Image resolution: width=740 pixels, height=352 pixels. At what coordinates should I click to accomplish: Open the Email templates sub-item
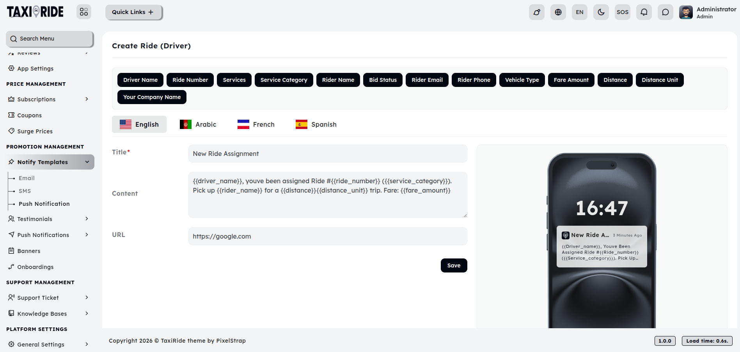coord(27,178)
